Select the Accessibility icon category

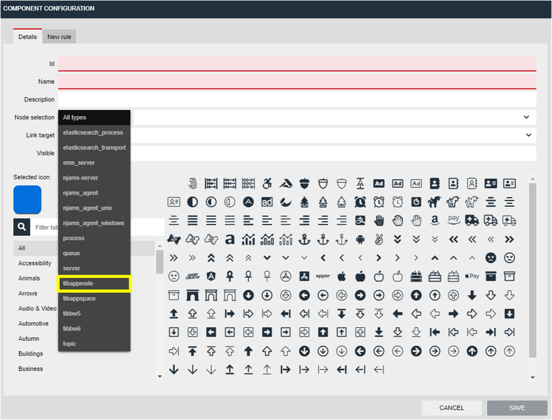pos(35,263)
